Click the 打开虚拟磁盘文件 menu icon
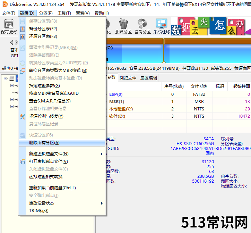 tap(23, 161)
